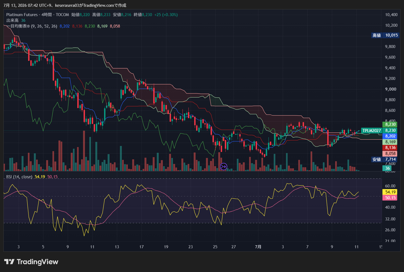Click the TradingView logo
Viewport: 404px width, 272px height.
31,262
